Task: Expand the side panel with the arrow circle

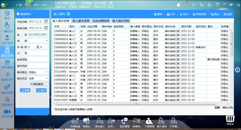Action: [237, 70]
